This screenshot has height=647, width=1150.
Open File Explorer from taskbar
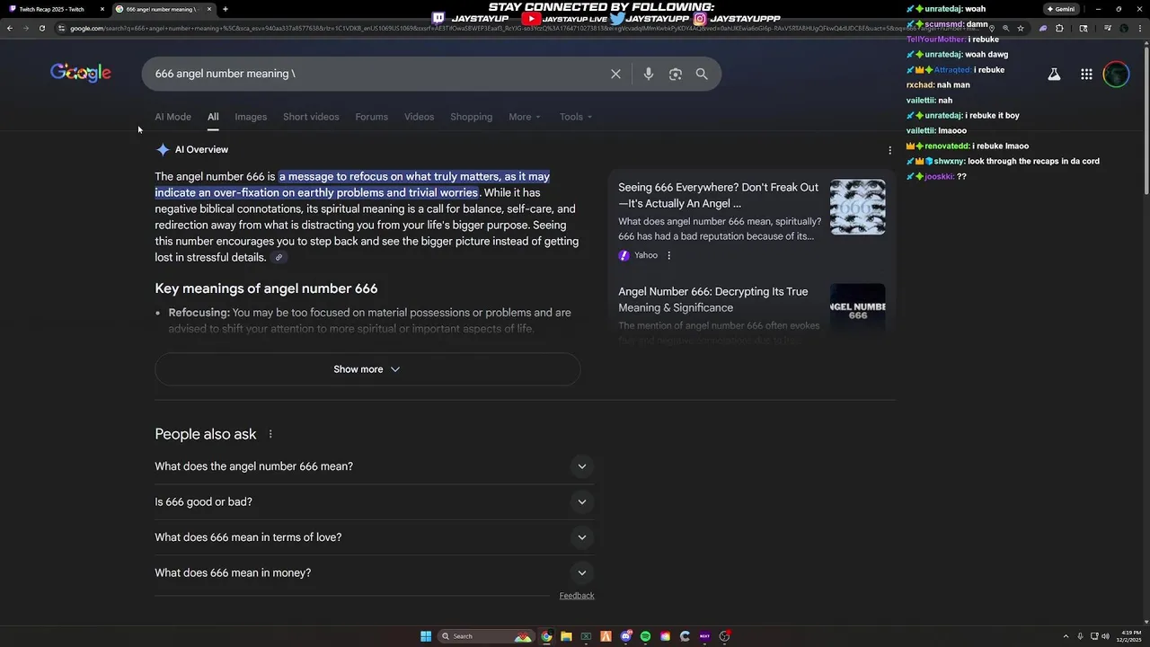tap(566, 636)
